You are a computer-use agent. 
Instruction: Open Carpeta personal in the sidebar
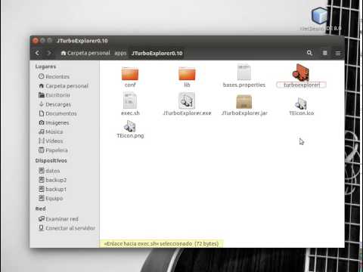pos(64,86)
